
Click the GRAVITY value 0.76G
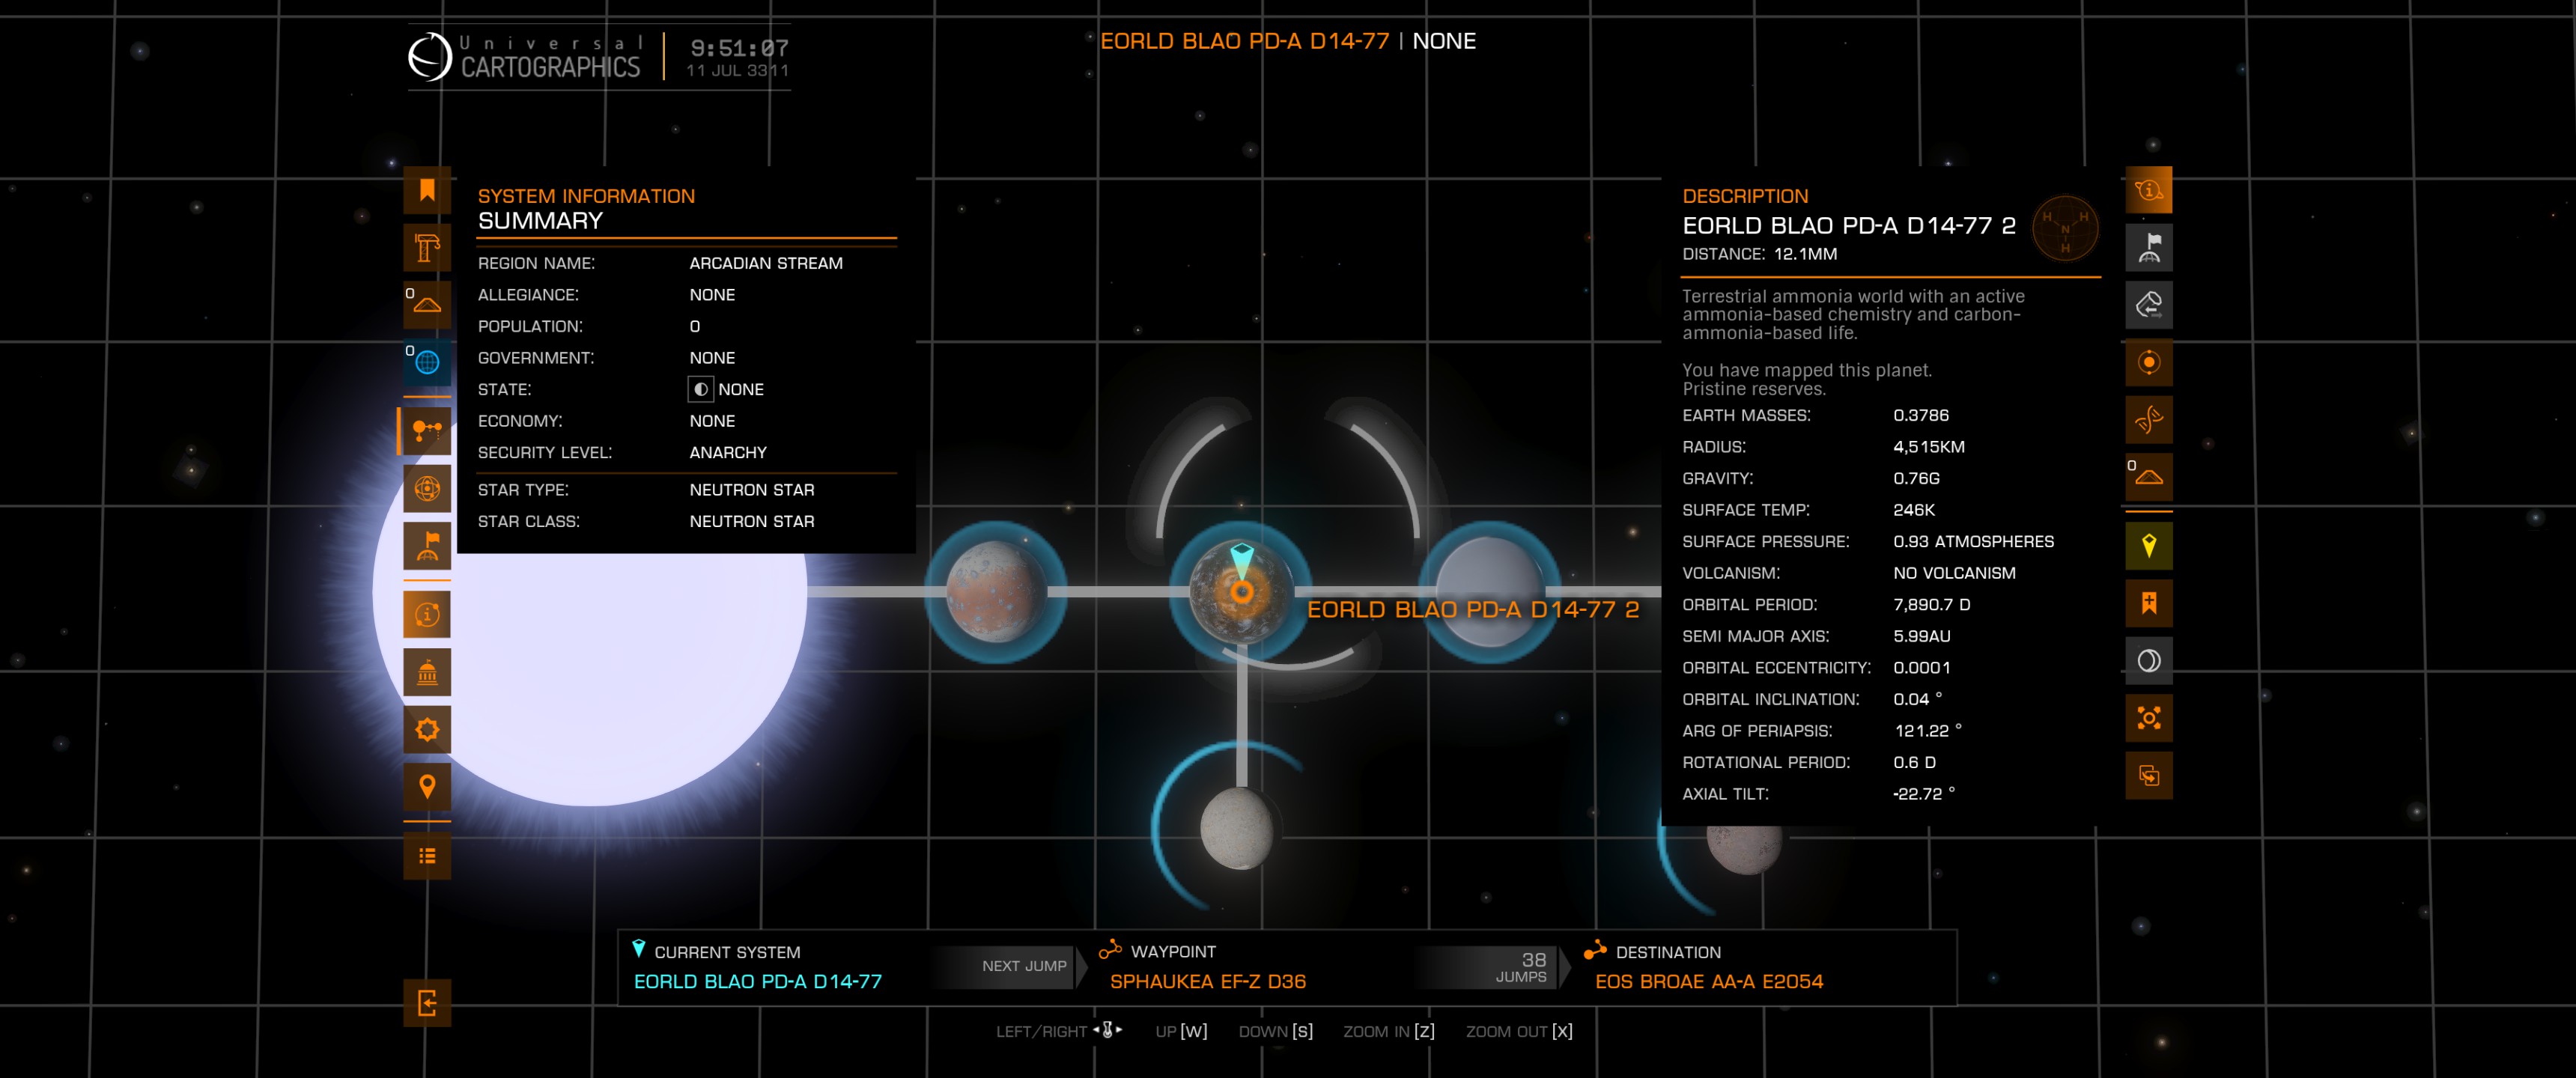1916,478
